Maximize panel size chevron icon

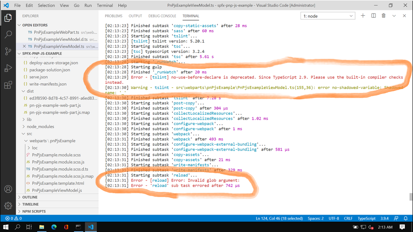(394, 16)
